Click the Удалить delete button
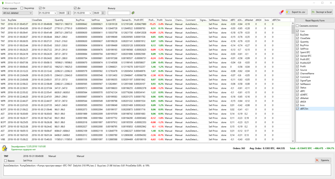The width and height of the screenshot is (335, 179). [x=323, y=160]
